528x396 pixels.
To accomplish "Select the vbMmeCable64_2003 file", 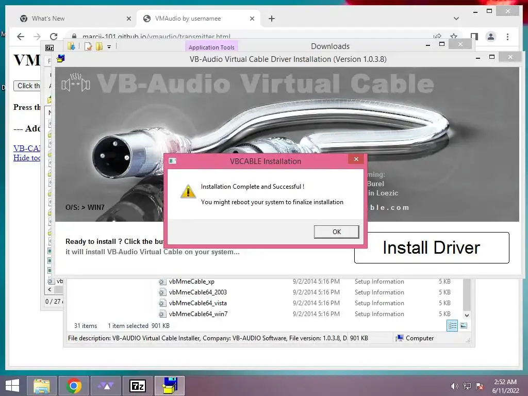I will 197,292.
